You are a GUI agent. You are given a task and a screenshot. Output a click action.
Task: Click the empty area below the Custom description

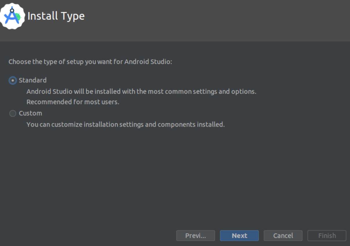click(174, 174)
